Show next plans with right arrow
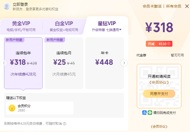 [124, 63]
